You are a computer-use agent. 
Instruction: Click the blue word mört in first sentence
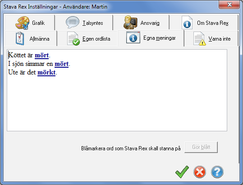[x=41, y=55]
